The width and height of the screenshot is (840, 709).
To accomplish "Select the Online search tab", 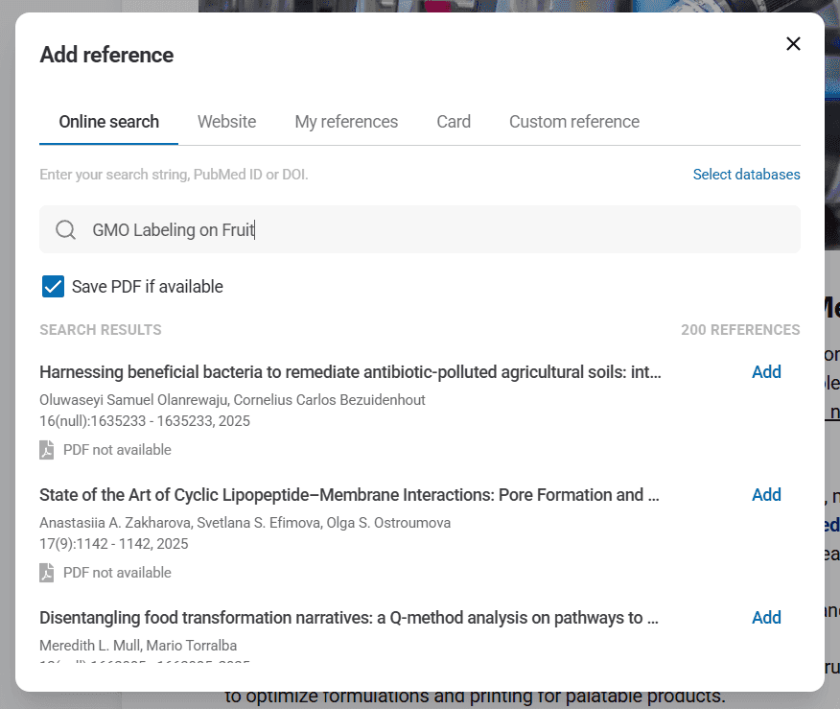I will [x=109, y=122].
